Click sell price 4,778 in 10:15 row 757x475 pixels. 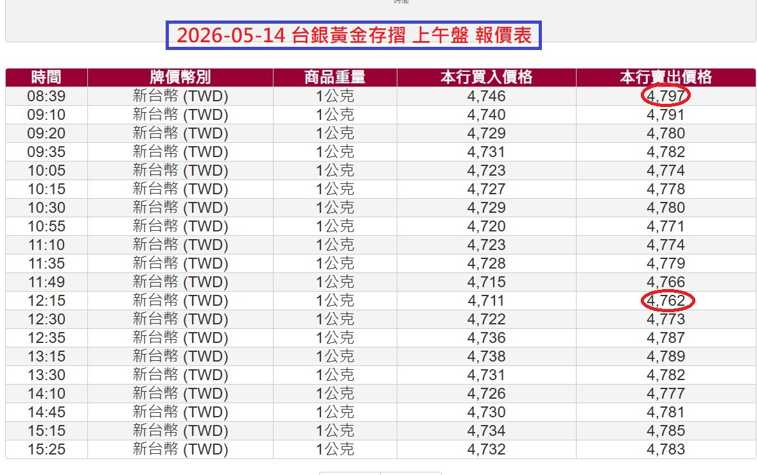pyautogui.click(x=666, y=189)
